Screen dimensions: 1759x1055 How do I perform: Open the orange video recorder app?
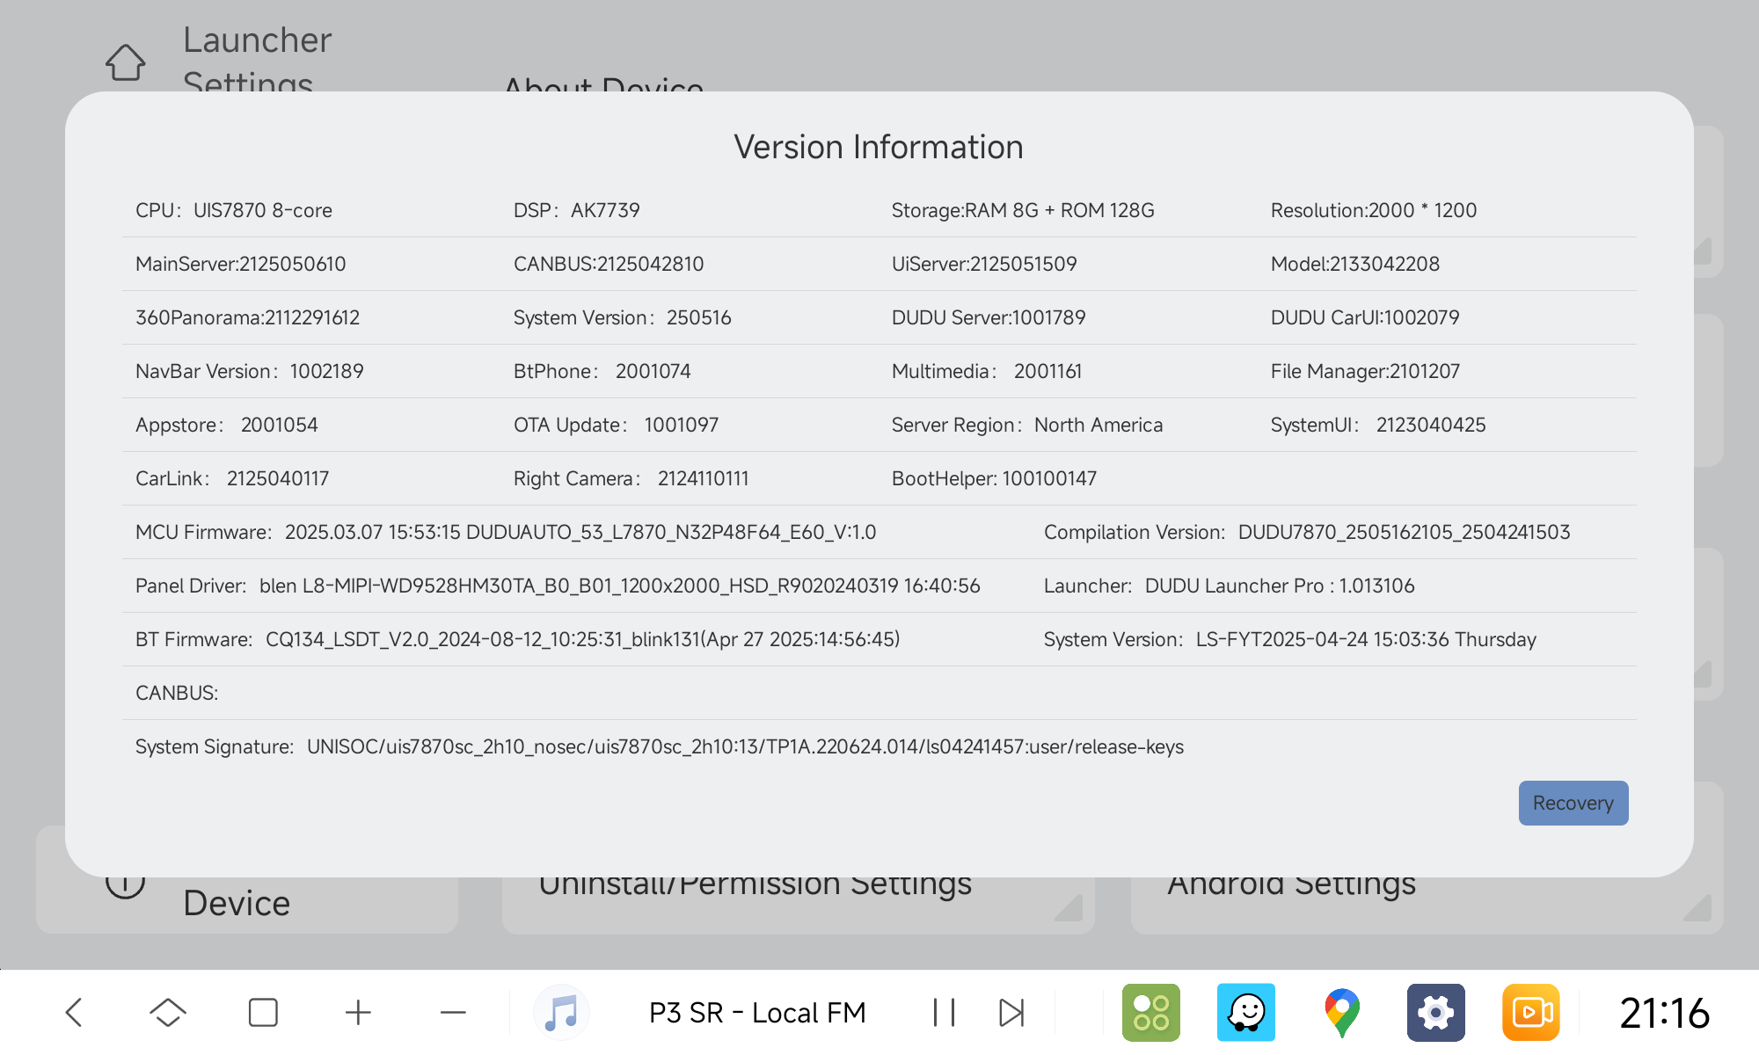pos(1530,1012)
